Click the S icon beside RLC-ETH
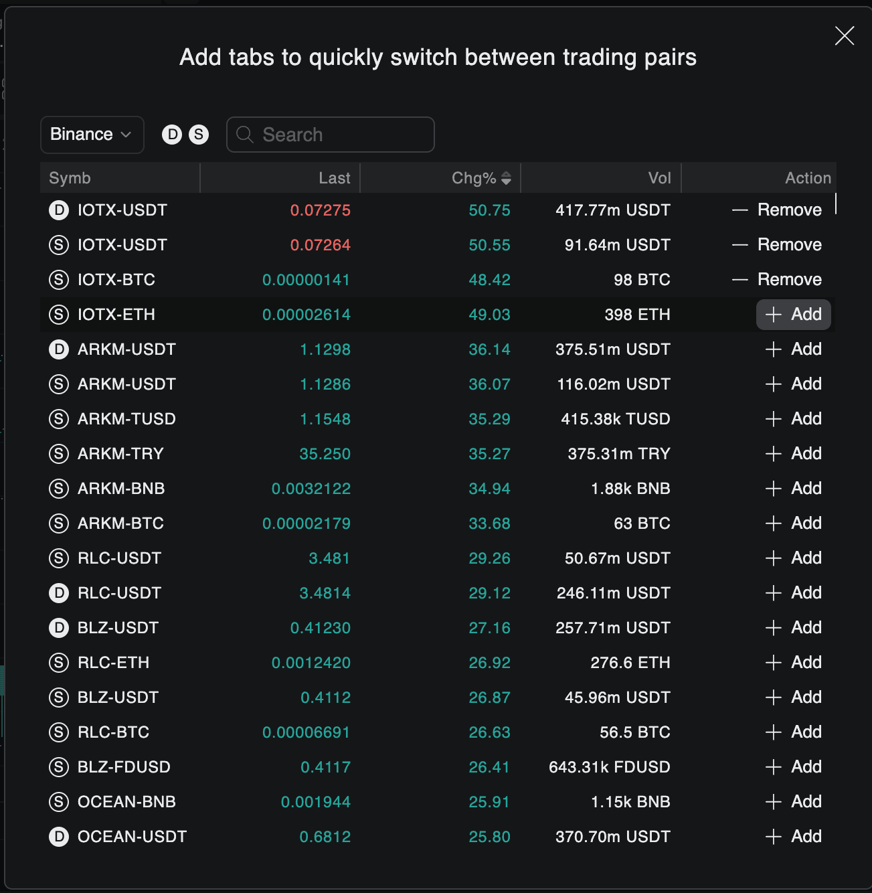872x893 pixels. [x=59, y=663]
